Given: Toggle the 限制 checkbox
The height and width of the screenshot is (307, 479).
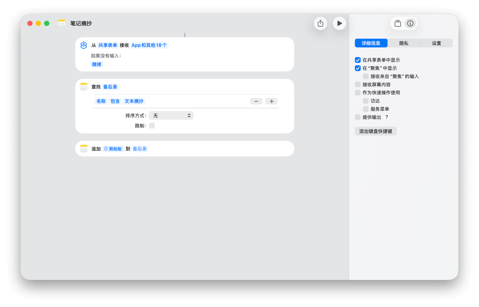Looking at the screenshot, I should pyautogui.click(x=152, y=126).
